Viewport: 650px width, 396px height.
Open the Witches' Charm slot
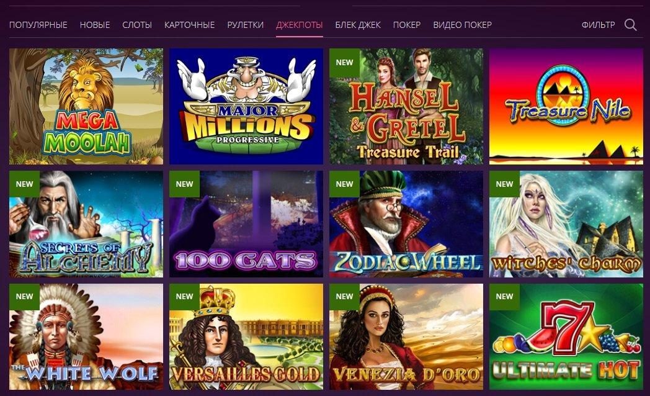pos(566,224)
